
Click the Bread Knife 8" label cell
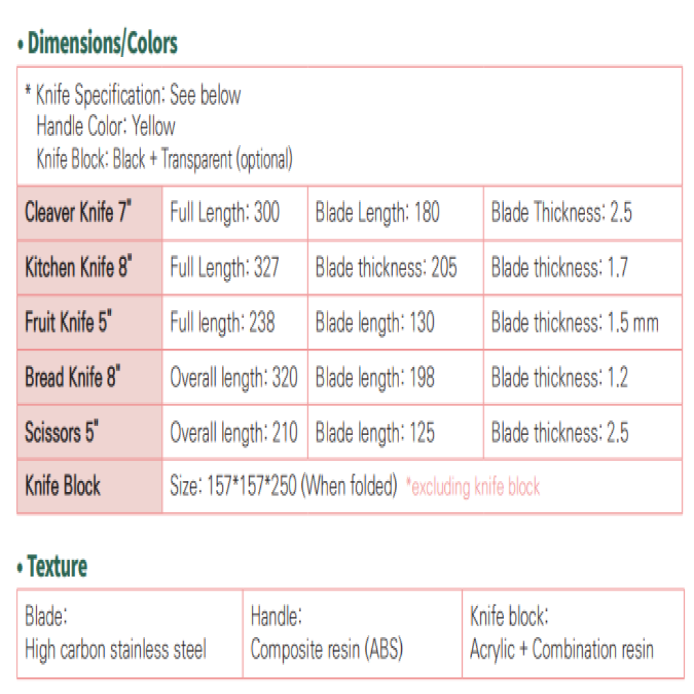(x=73, y=377)
